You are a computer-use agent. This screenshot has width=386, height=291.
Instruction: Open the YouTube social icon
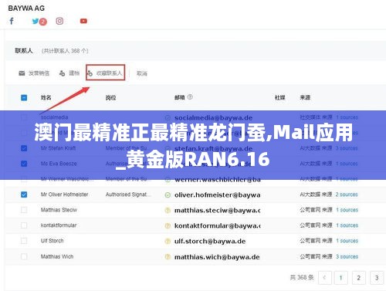83,21
